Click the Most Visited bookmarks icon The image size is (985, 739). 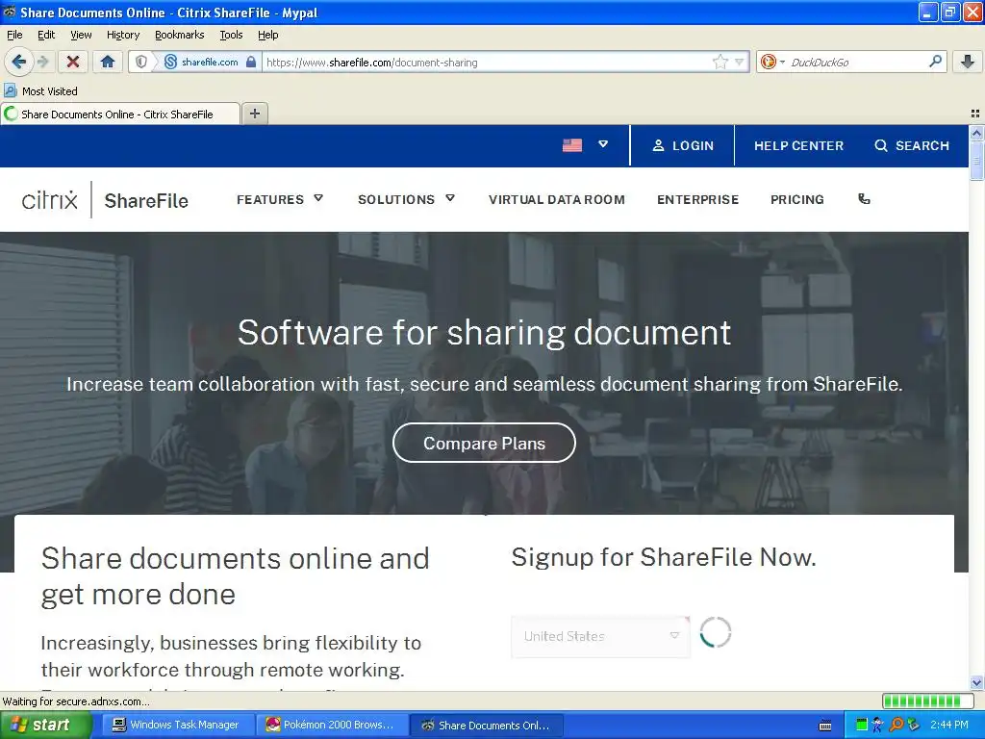click(x=10, y=90)
